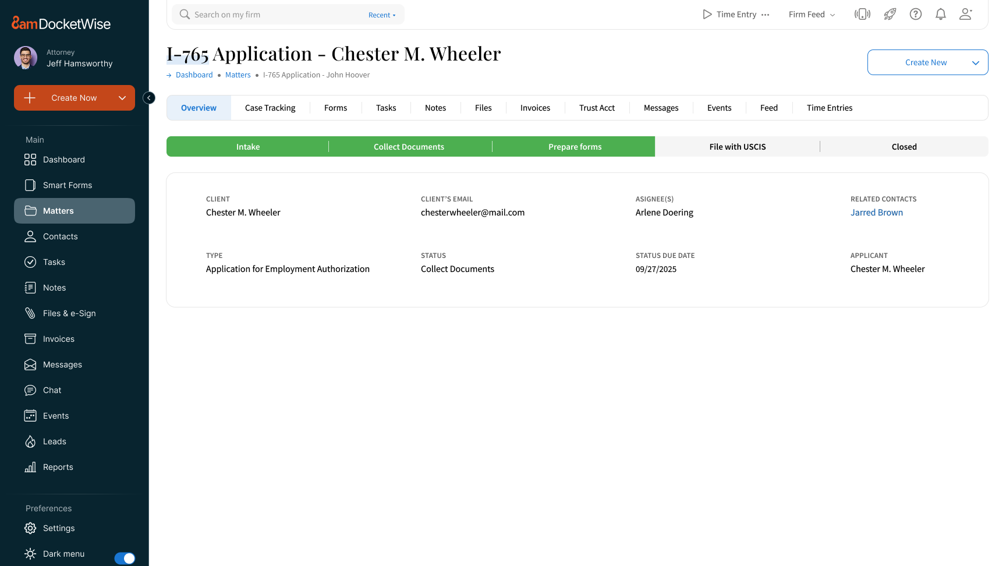1006x566 pixels.
Task: Select Smart Forms in the sidebar
Action: (x=67, y=185)
